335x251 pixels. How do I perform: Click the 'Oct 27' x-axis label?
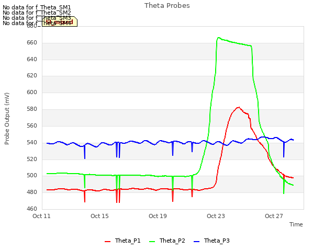click(274, 216)
